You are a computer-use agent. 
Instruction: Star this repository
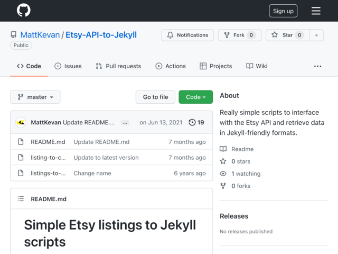[287, 35]
